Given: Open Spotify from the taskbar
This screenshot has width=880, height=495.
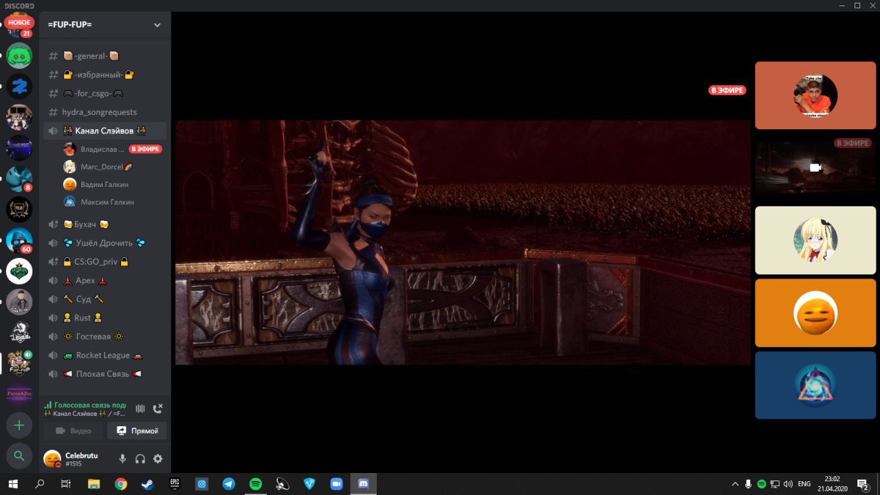Looking at the screenshot, I should [x=255, y=484].
